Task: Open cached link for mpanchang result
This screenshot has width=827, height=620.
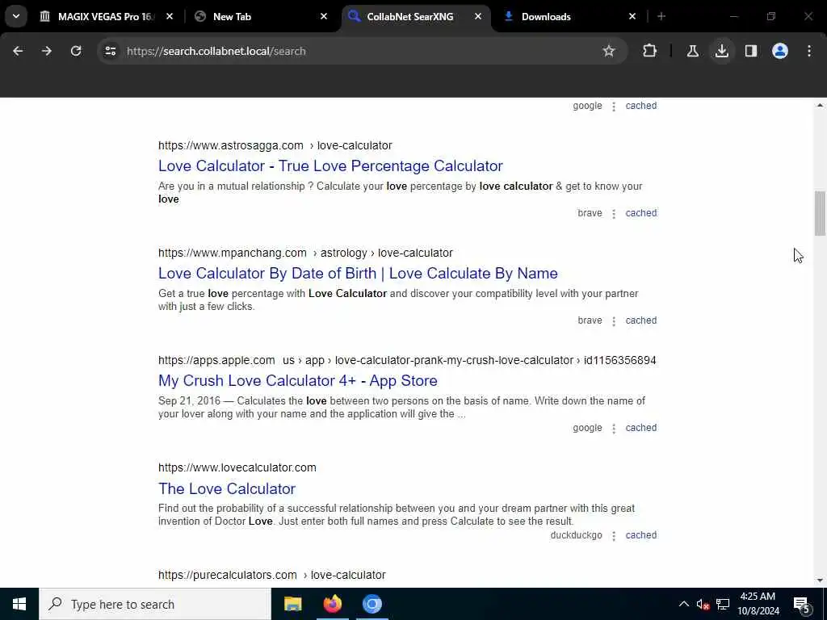Action: [x=640, y=320]
